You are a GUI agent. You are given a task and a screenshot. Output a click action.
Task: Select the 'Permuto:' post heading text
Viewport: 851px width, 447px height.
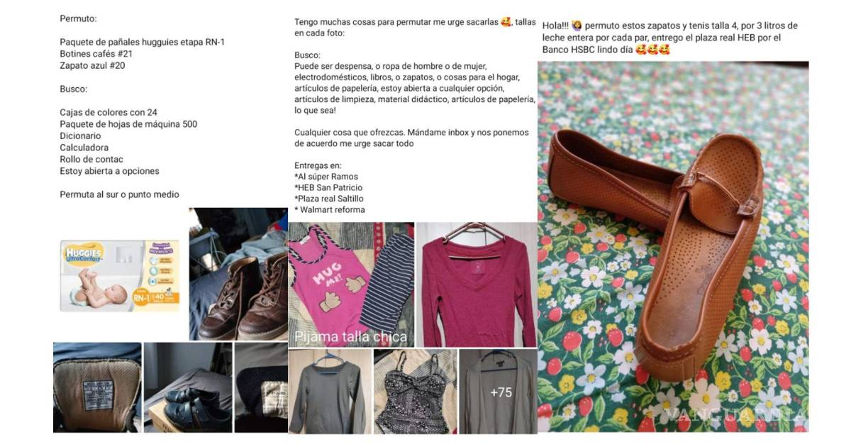click(x=78, y=19)
